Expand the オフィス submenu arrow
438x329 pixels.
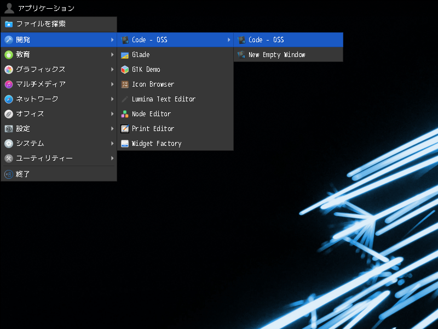(x=112, y=114)
